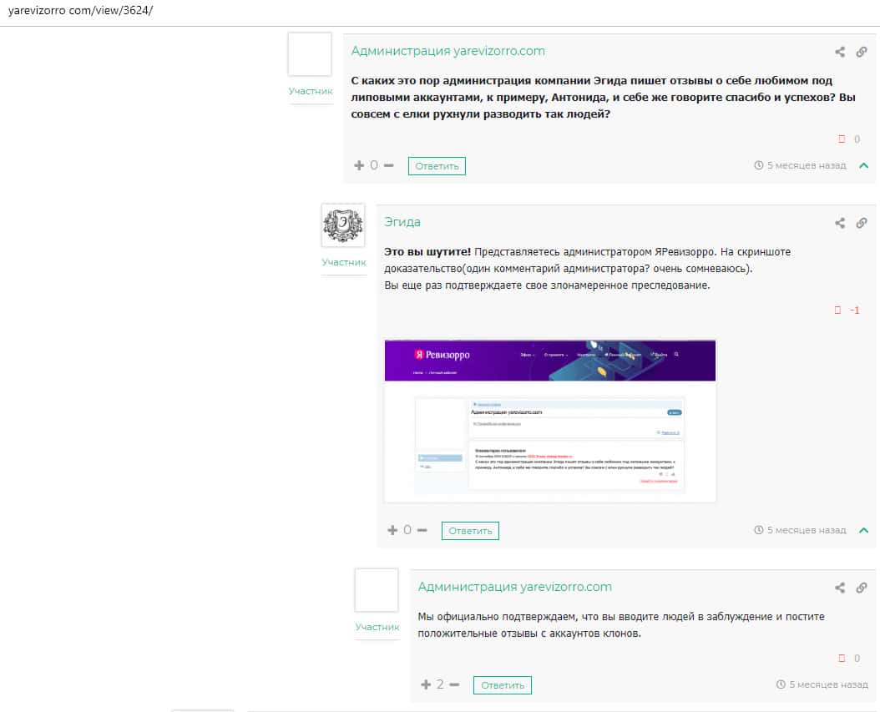
Task: Reply to the first Администрация comment
Action: (x=437, y=166)
